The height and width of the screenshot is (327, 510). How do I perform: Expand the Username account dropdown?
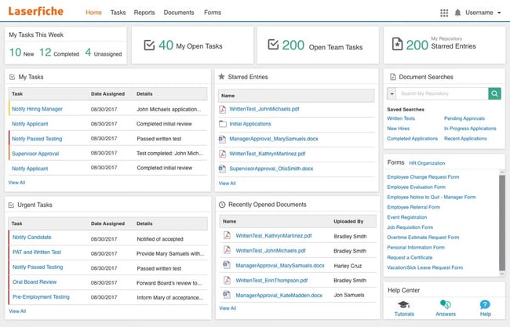[483, 13]
